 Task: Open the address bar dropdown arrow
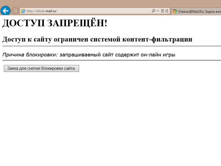158,11
